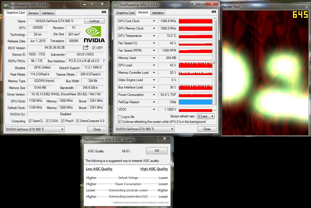Toggle the DirectCompute 5.0 checkbox
This screenshot has height=208, width=311.
[77, 121]
